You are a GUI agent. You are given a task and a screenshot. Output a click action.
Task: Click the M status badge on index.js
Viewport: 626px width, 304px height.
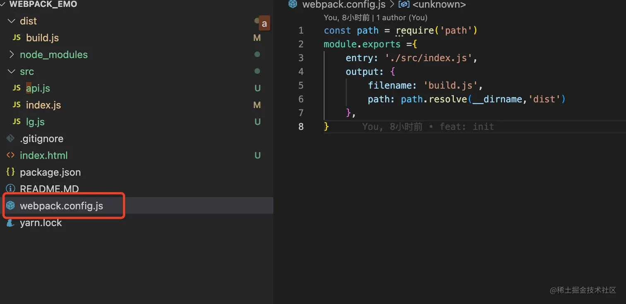tap(257, 105)
